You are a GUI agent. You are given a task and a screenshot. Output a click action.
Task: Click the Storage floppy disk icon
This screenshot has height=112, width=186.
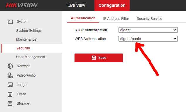[10, 104]
